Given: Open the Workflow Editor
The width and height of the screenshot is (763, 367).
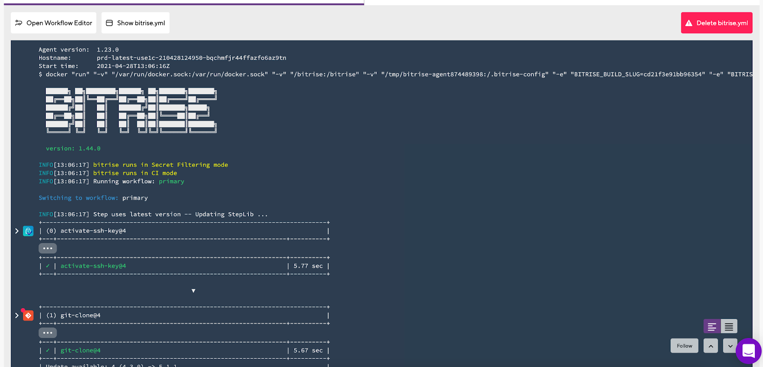Looking at the screenshot, I should pos(53,23).
